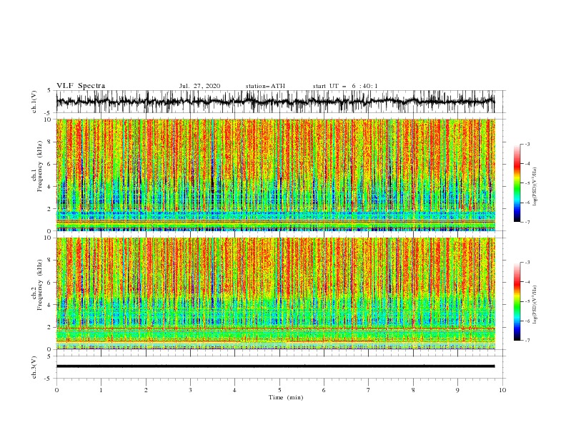Screen dimensions: 566x438
Task: Click the '8' tick label on the time axis
Action: click(x=413, y=390)
